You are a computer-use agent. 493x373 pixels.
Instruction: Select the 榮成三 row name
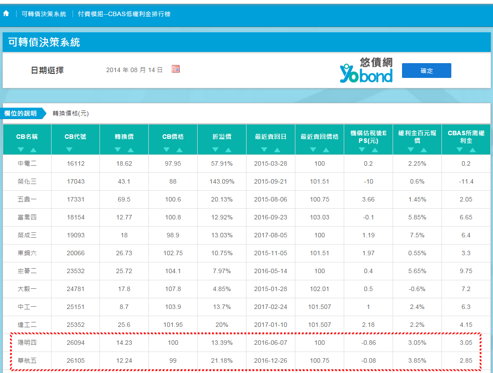tap(27, 235)
